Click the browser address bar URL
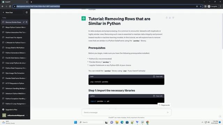This screenshot has width=223, height=125. [38, 6]
